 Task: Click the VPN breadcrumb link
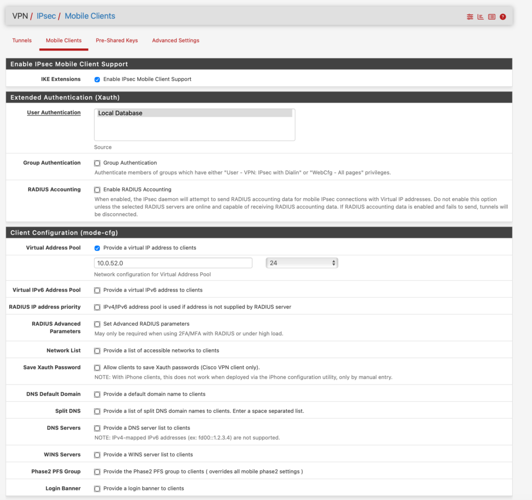(20, 16)
